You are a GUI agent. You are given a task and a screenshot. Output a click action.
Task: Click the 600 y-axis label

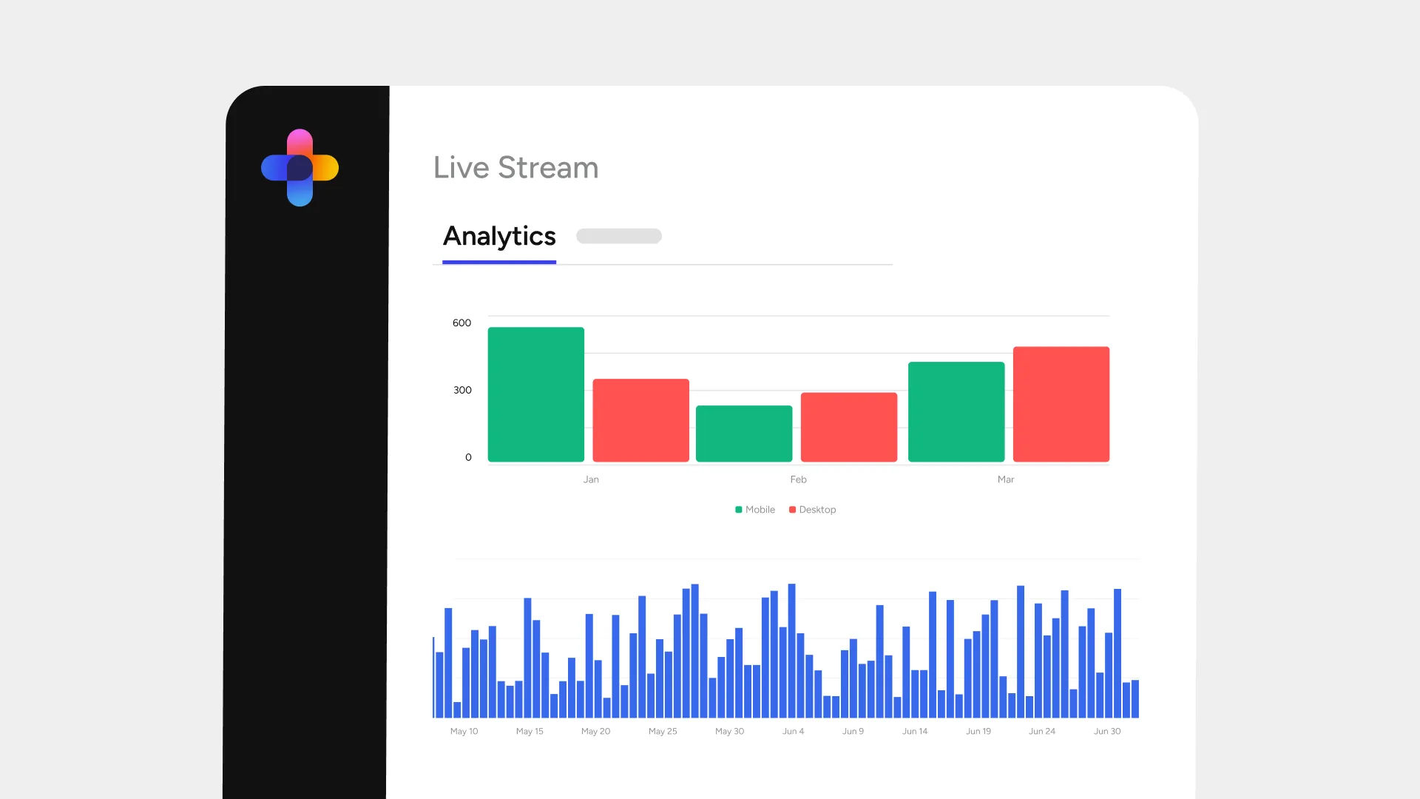461,323
